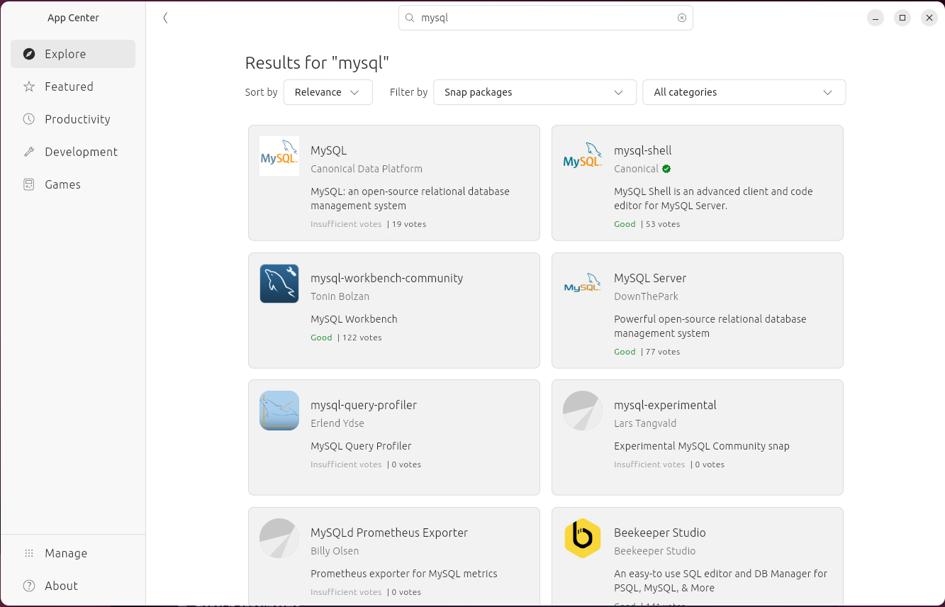Open the Snap packages filter dropdown
The image size is (945, 607).
pyautogui.click(x=535, y=92)
